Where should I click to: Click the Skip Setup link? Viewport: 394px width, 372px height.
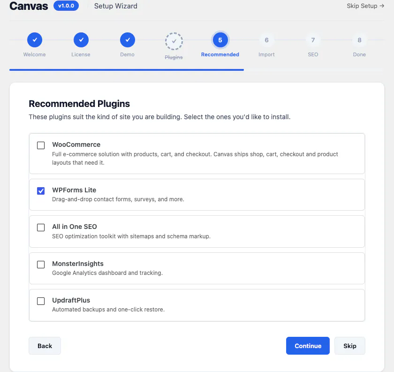tap(365, 6)
